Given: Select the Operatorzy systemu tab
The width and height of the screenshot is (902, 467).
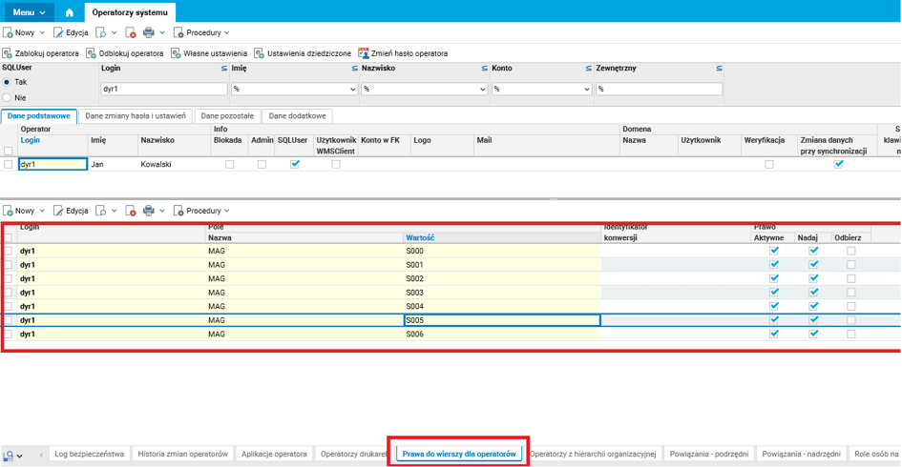Looking at the screenshot, I should click(130, 12).
